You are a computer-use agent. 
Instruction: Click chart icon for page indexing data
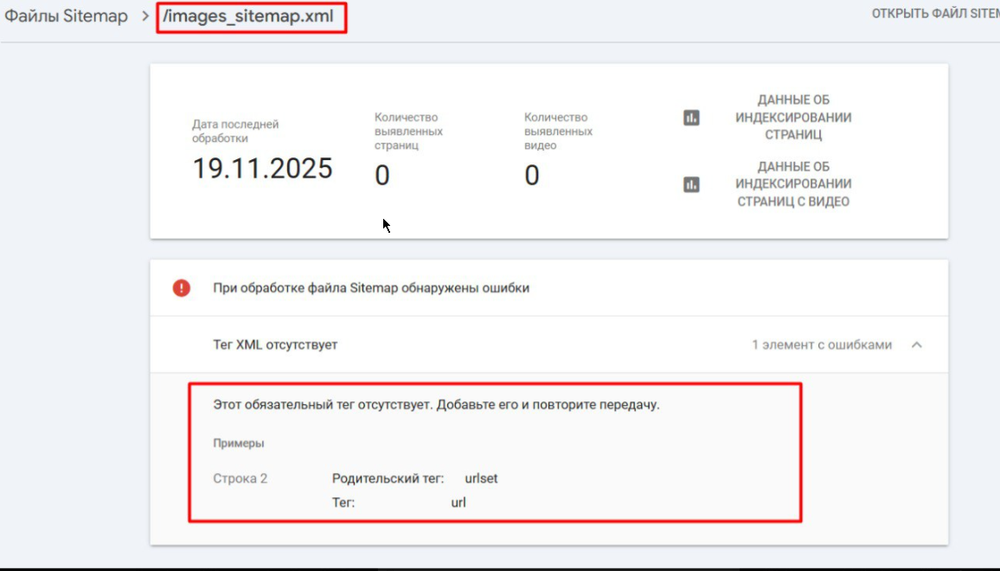[691, 118]
